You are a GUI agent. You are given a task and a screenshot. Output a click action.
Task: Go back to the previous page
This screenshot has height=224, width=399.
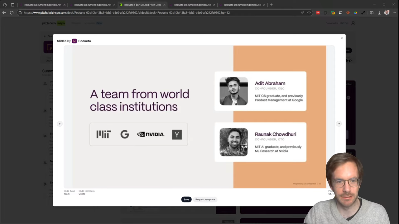[x=4, y=12]
